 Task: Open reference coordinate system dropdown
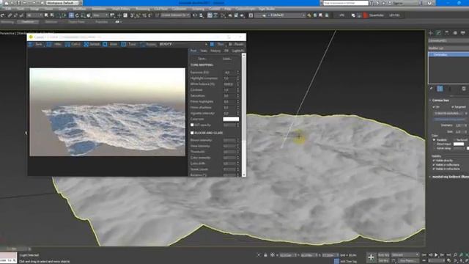[x=100, y=15]
